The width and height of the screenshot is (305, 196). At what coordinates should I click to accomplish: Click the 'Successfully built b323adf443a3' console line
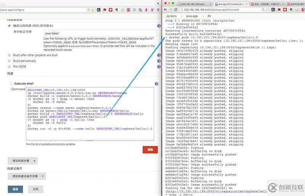pyautogui.click(x=193, y=34)
